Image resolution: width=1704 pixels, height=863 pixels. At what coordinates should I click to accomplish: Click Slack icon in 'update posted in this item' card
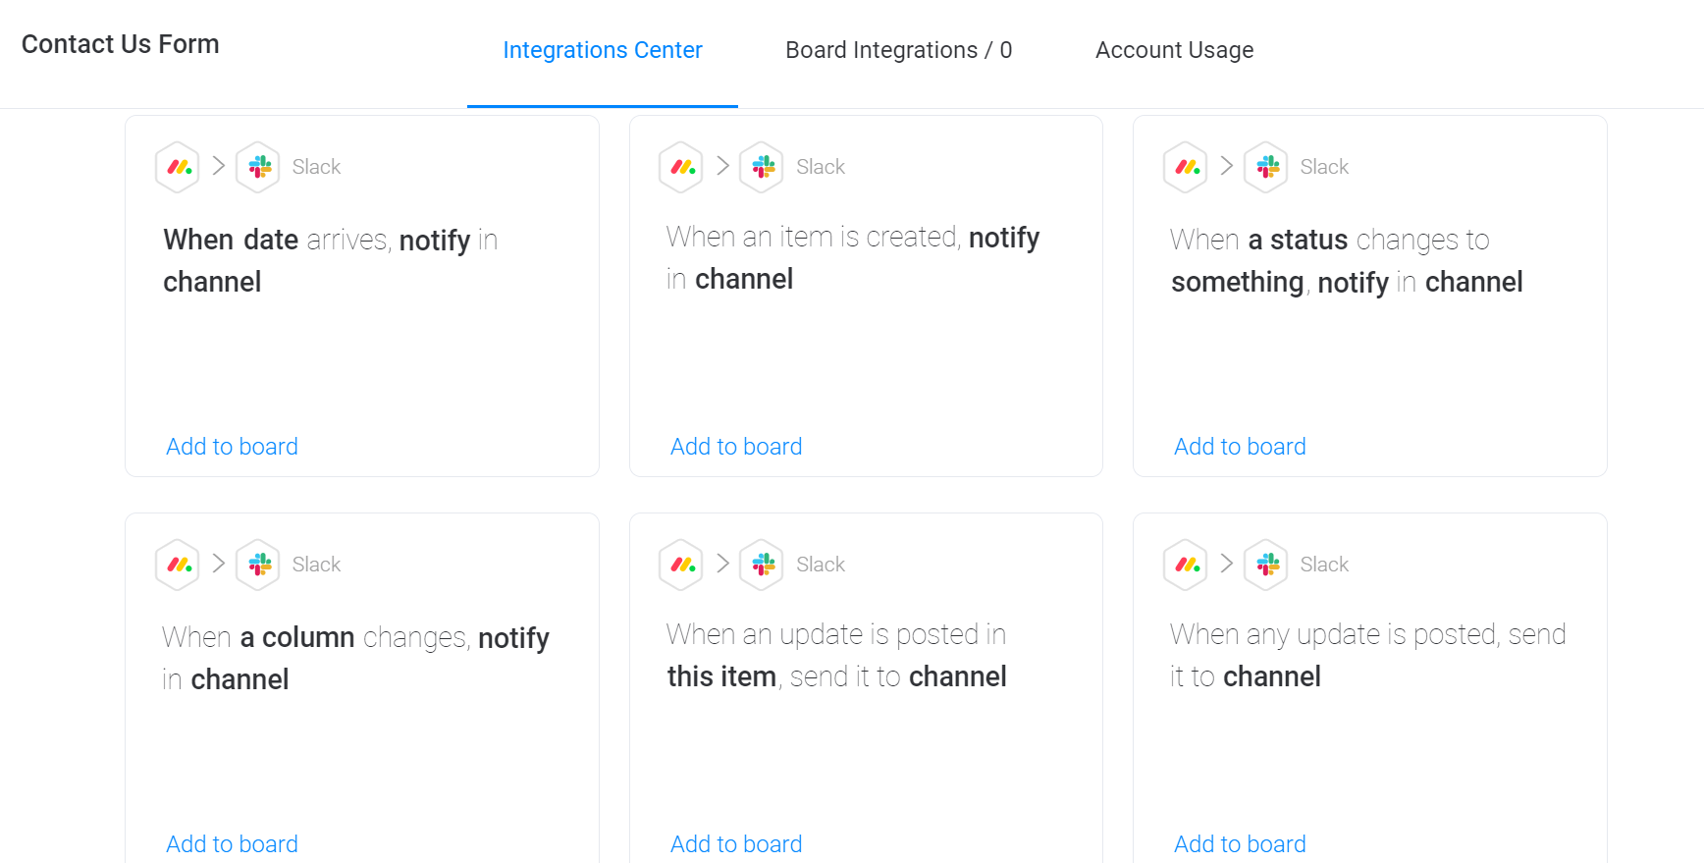point(762,565)
